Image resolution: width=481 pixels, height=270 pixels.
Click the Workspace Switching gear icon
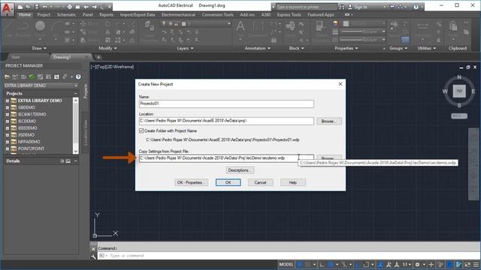pyautogui.click(x=417, y=265)
